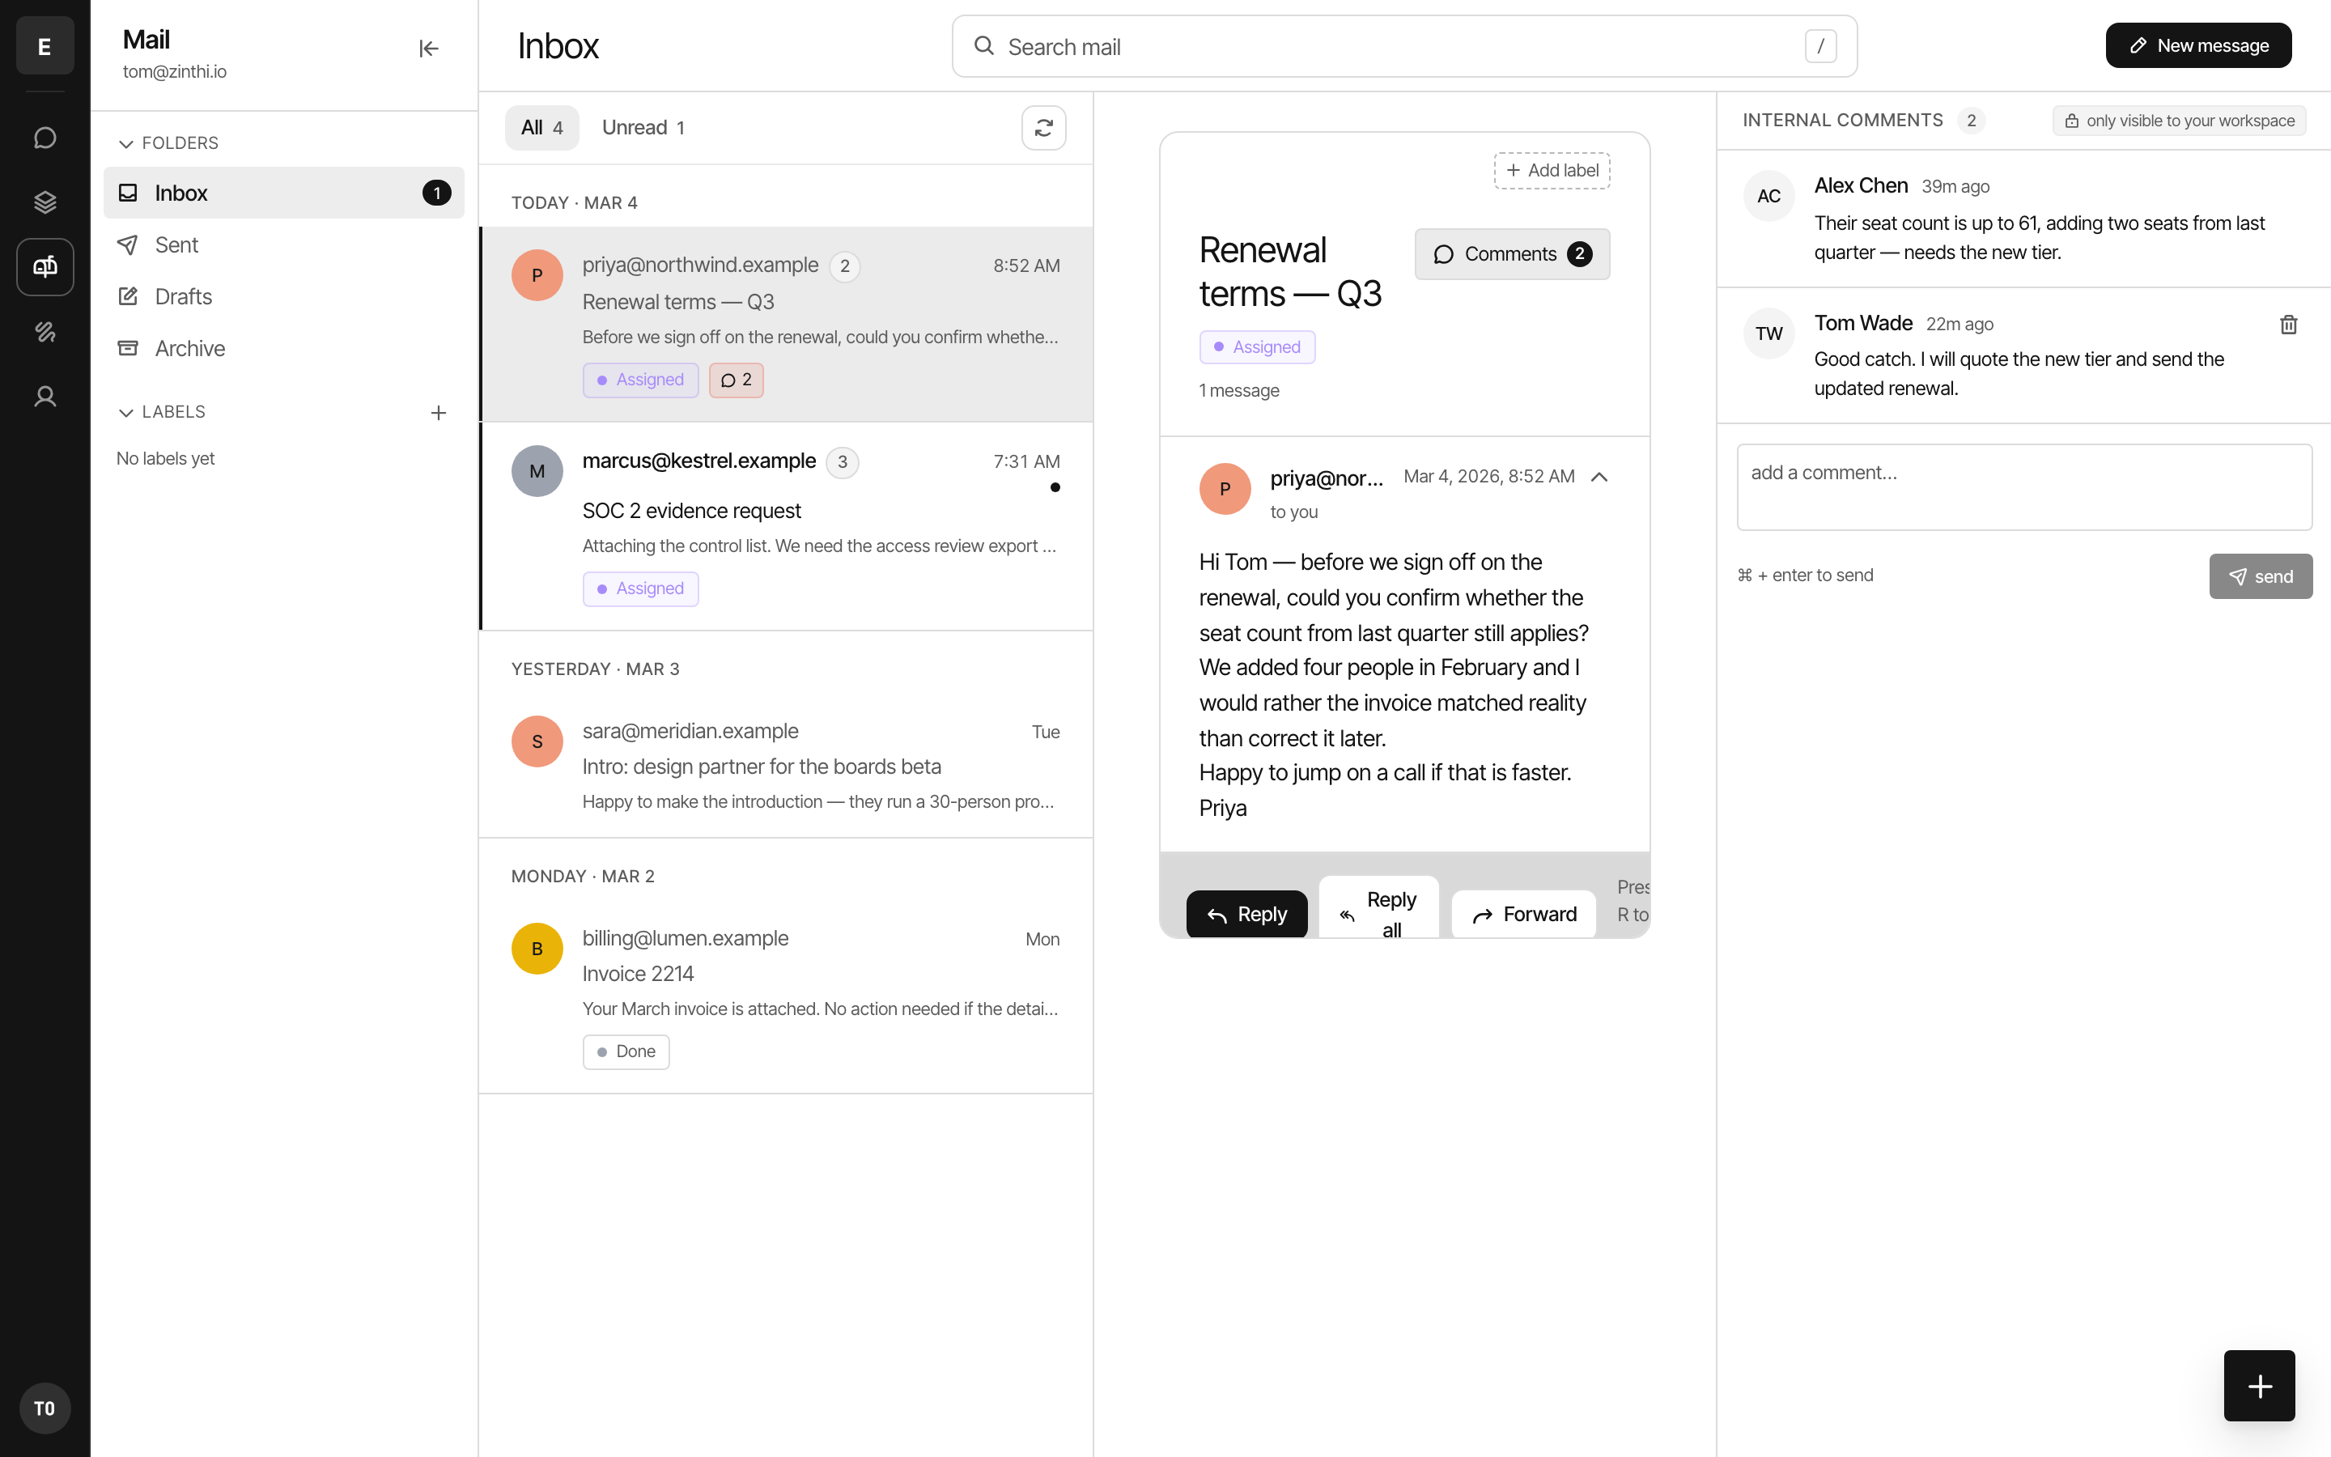The image size is (2331, 1457).
Task: Switch to the All tab
Action: tap(542, 128)
